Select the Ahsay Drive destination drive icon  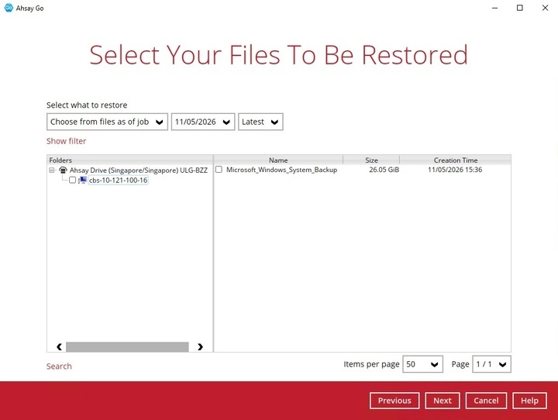pos(63,170)
